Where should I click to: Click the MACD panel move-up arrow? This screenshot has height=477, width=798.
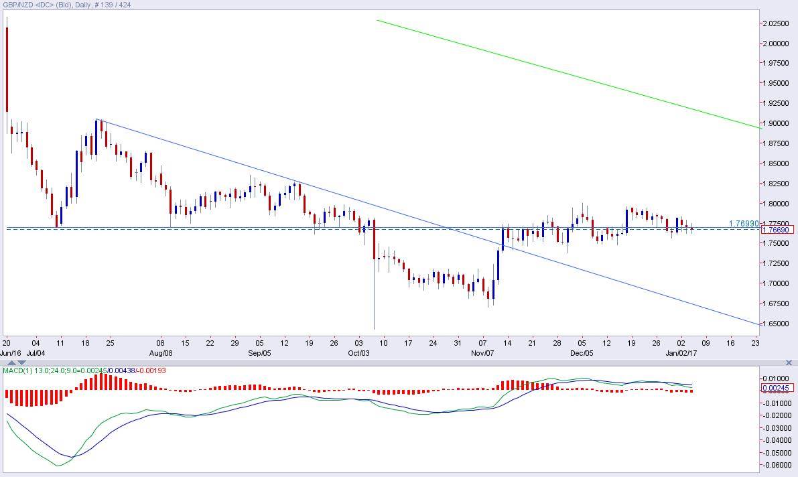pyautogui.click(x=11, y=362)
